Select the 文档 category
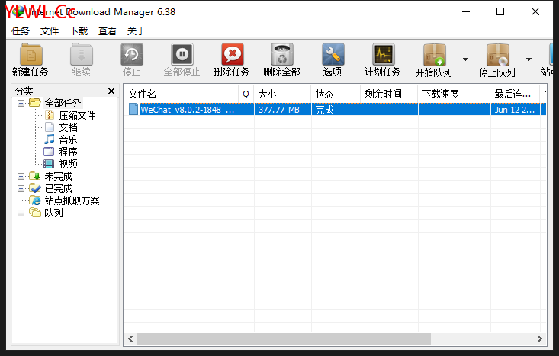Screen dimensions: 559x356 pos(68,127)
